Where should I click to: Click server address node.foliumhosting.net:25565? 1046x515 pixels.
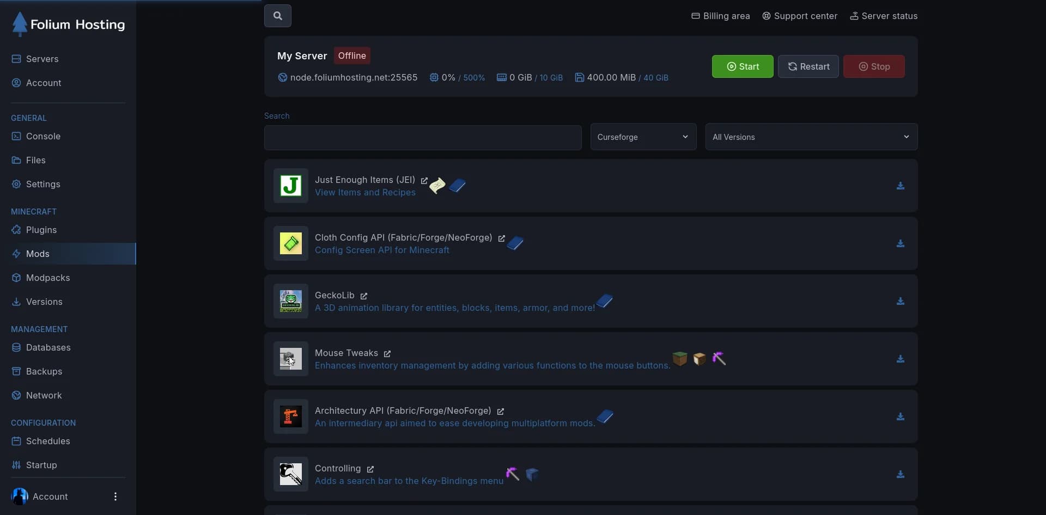(354, 77)
